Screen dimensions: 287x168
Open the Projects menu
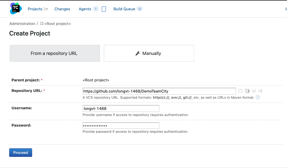[35, 9]
